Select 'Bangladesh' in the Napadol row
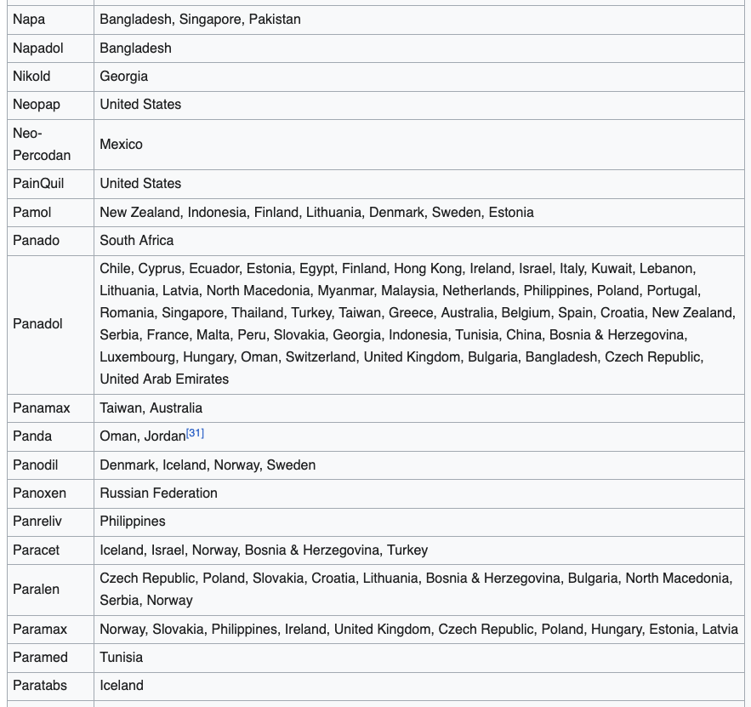The image size is (751, 707). (135, 48)
